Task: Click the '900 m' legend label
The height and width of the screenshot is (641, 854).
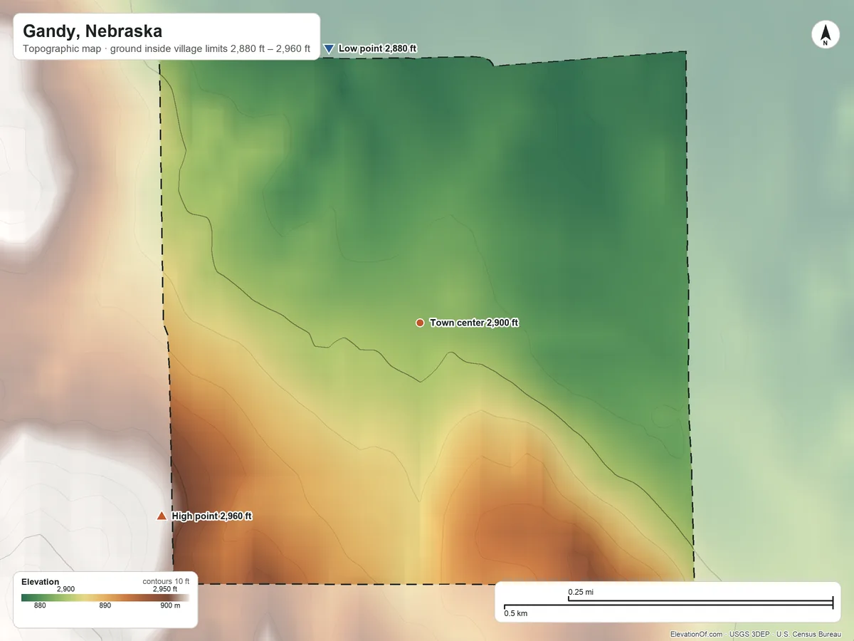Action: tap(170, 606)
